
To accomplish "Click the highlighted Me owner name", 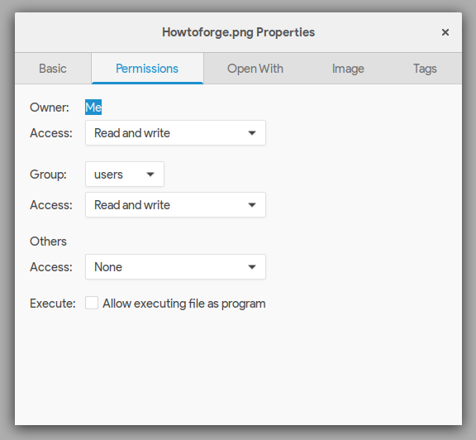I will click(x=93, y=108).
